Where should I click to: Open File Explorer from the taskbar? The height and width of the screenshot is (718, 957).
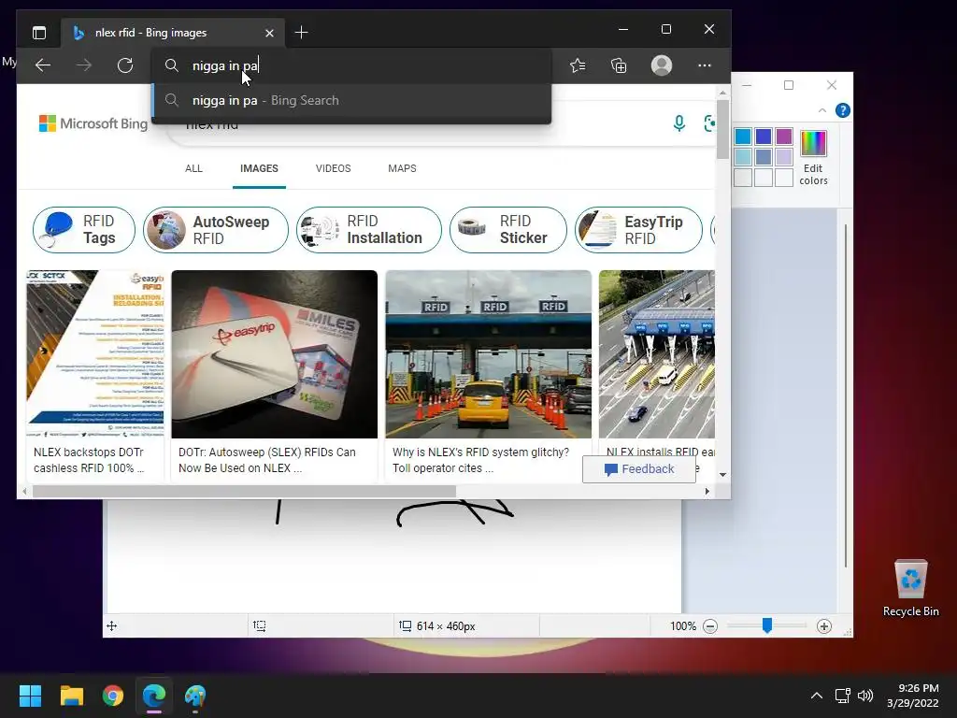click(71, 696)
